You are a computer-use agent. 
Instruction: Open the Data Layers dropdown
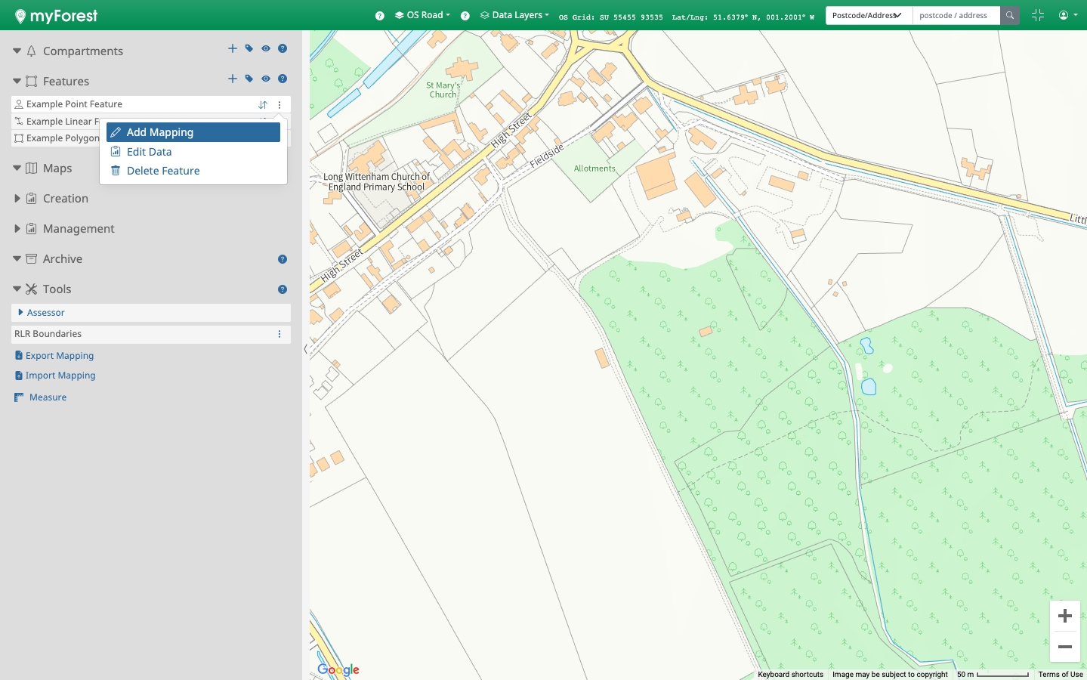(x=514, y=15)
